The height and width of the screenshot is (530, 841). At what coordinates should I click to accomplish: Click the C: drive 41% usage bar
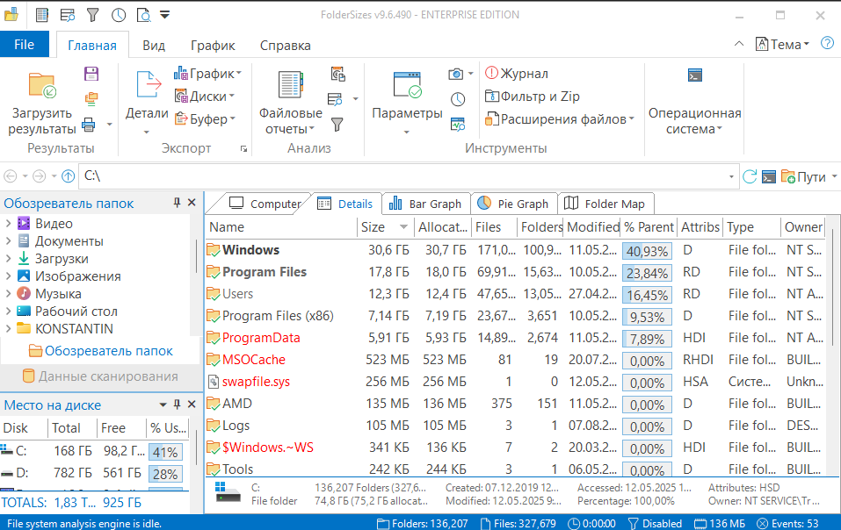click(165, 452)
